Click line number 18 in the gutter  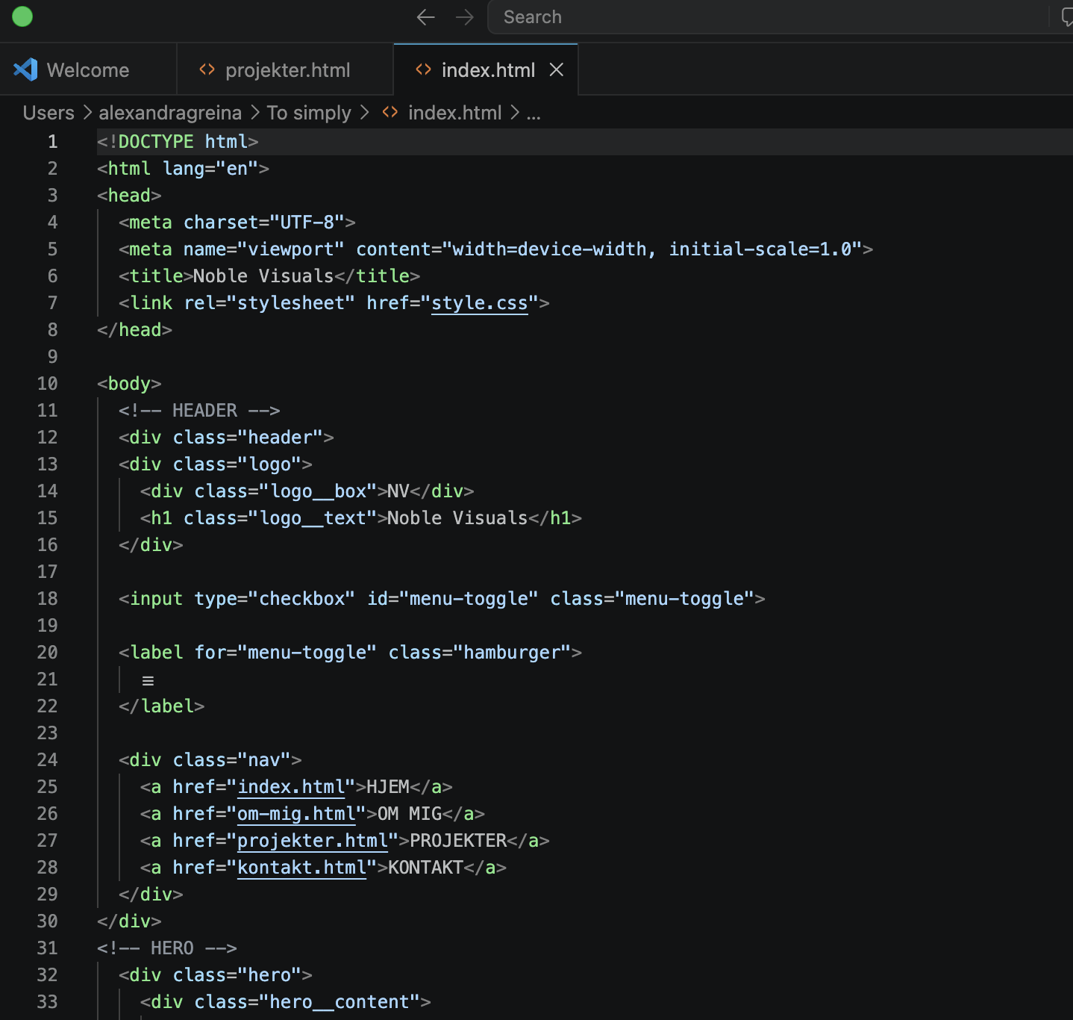pos(47,599)
